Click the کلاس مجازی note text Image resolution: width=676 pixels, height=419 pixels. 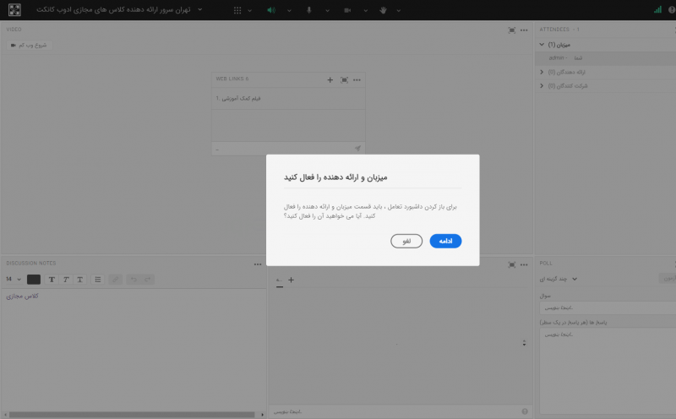point(23,297)
